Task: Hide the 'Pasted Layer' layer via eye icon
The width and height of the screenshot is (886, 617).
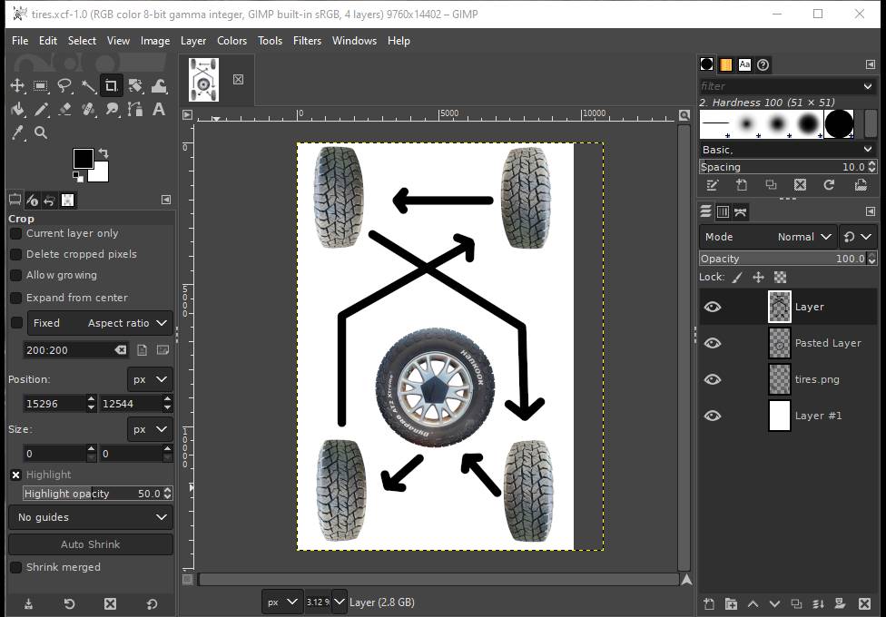Action: [x=713, y=343]
